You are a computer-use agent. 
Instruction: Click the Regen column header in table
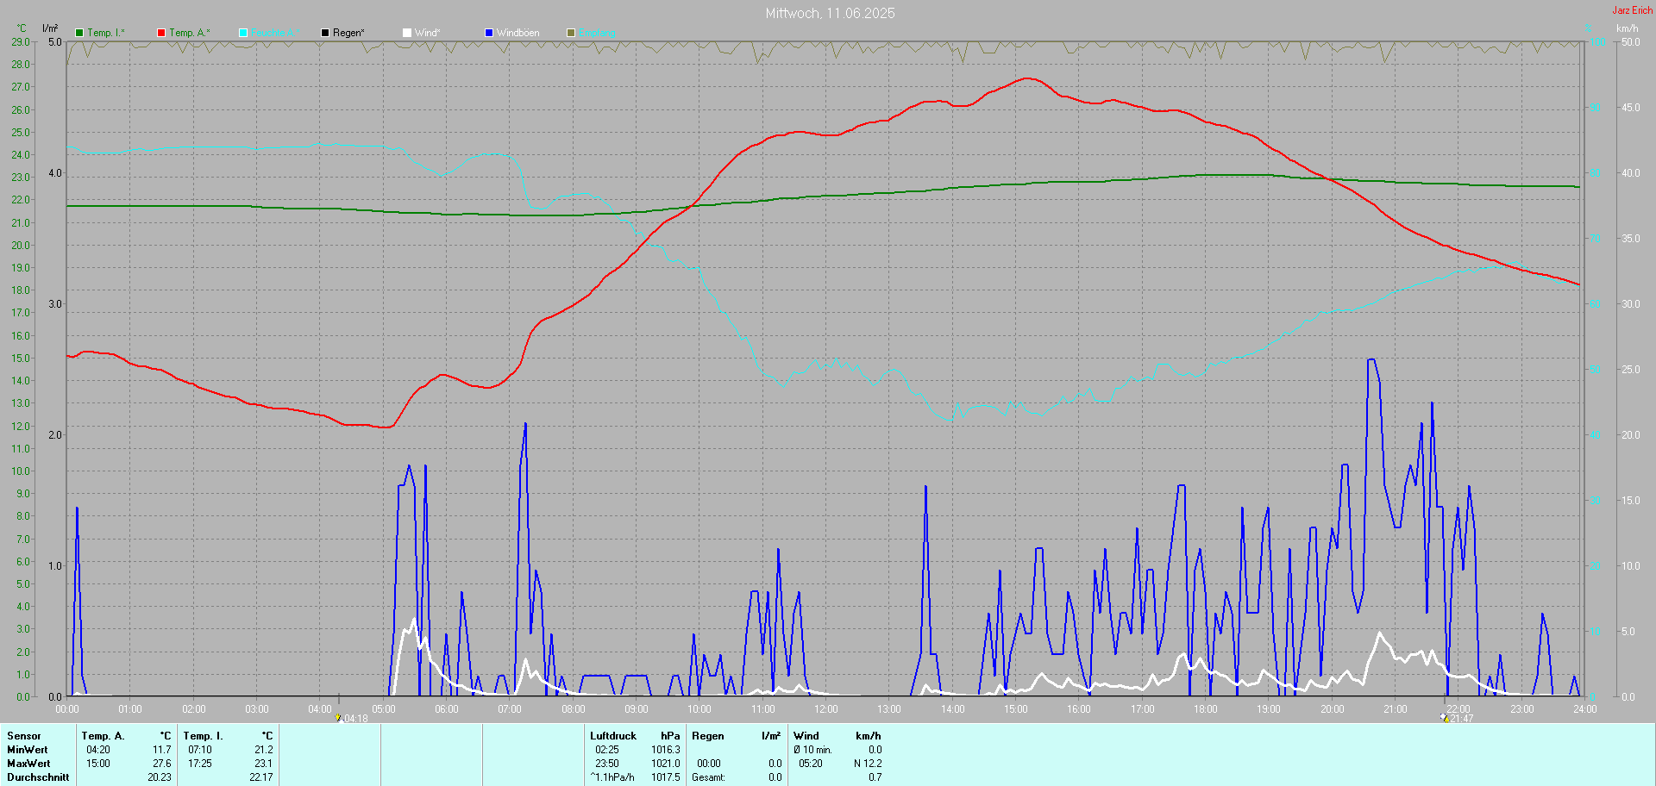tap(708, 736)
